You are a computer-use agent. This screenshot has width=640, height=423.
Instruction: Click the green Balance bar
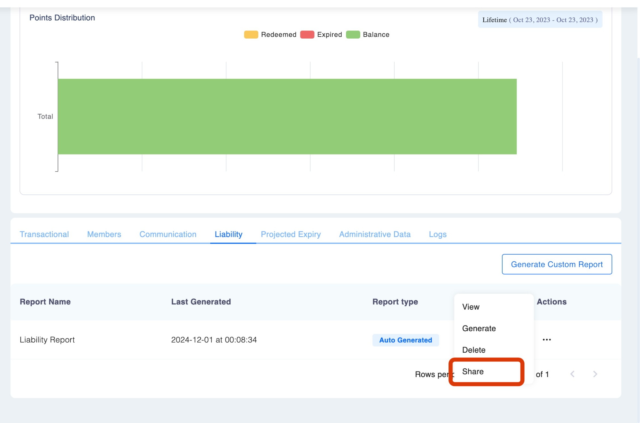point(287,116)
